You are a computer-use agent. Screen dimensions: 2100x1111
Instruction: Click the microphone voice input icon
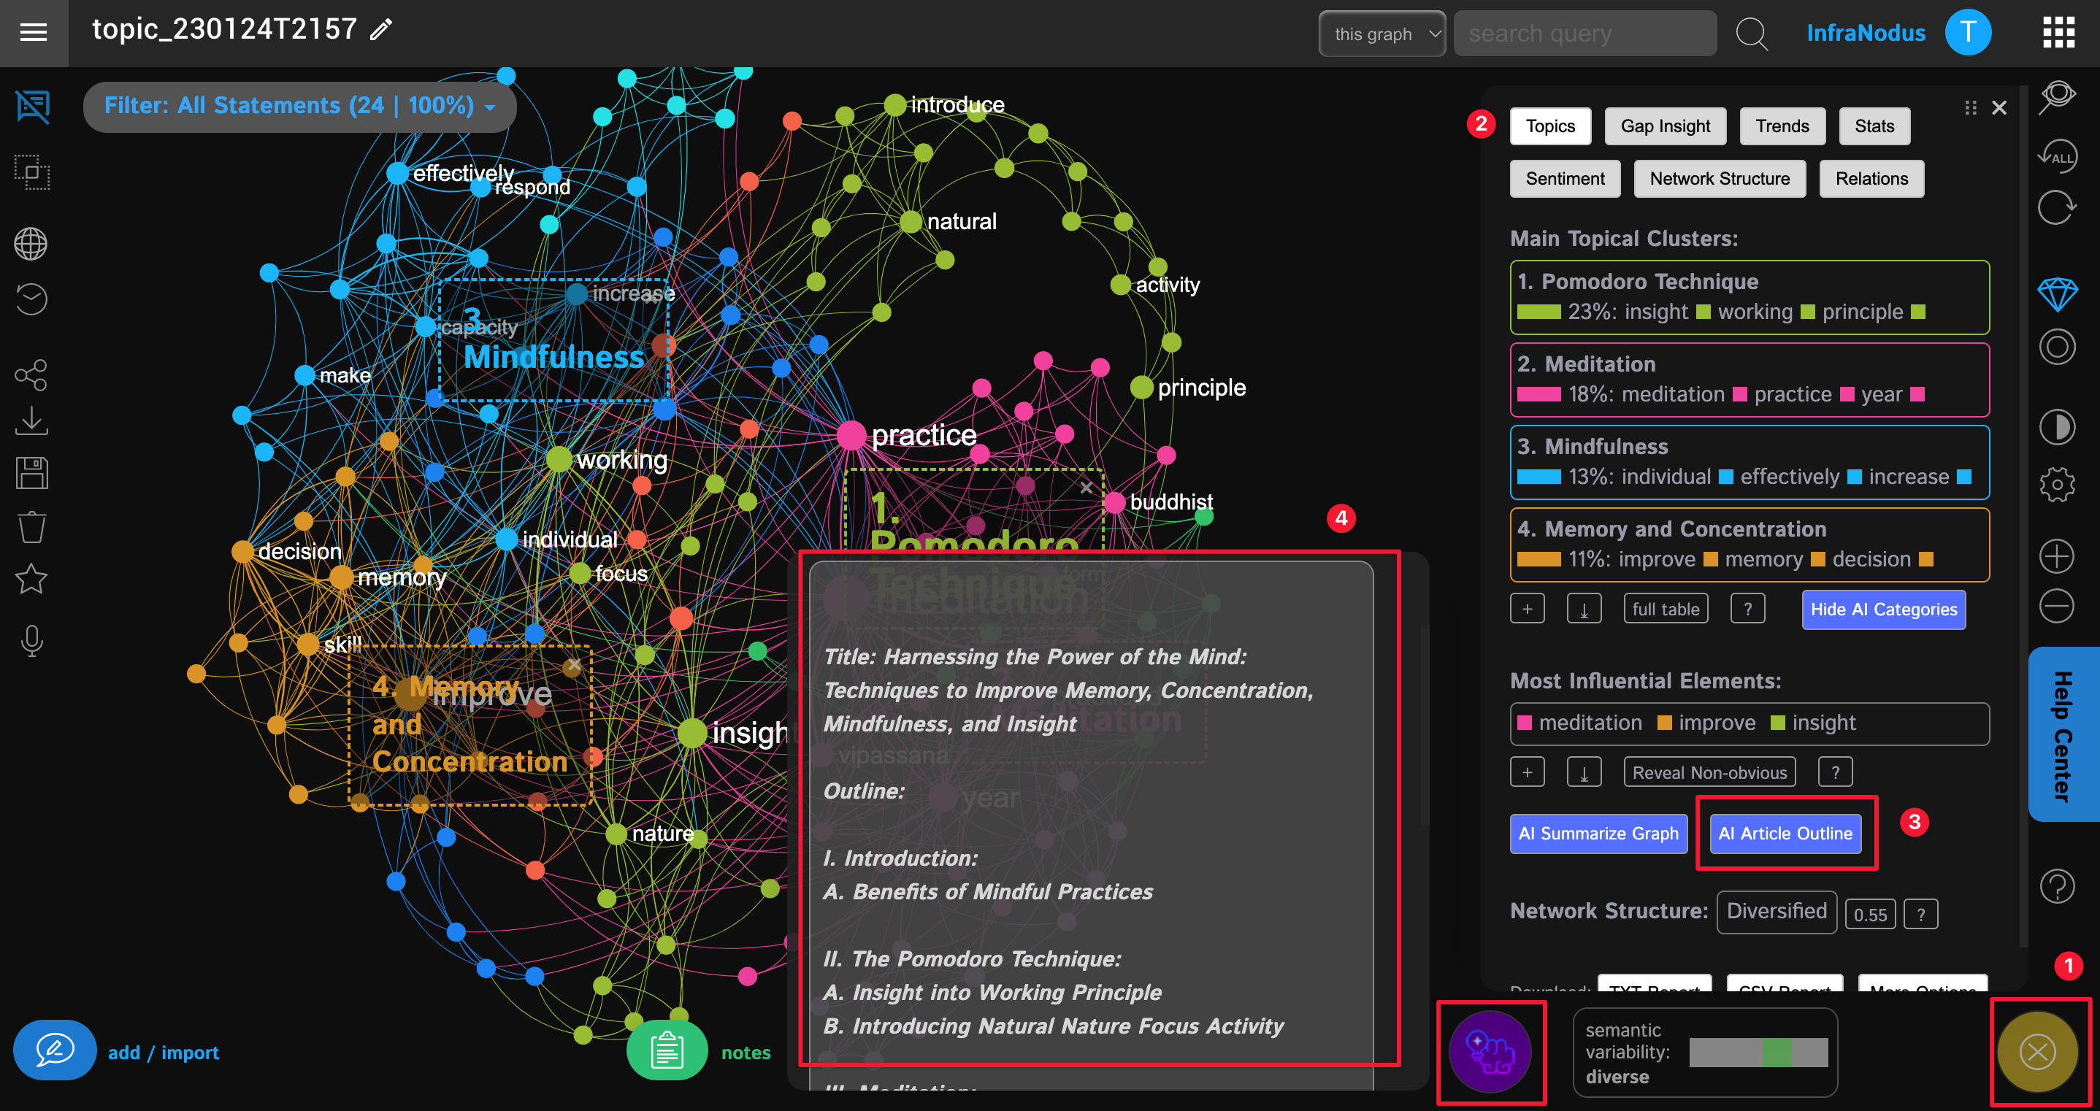click(x=32, y=641)
